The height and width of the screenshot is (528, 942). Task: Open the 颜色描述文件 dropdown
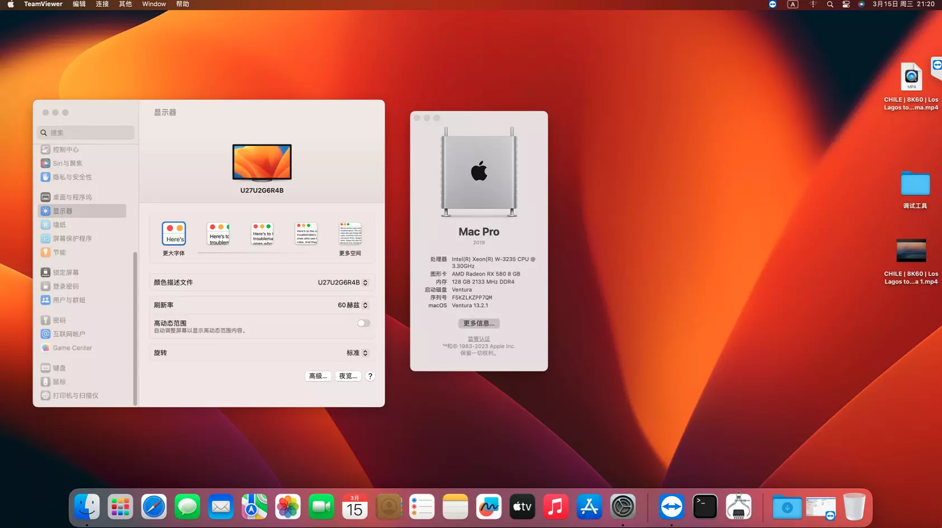(x=343, y=283)
